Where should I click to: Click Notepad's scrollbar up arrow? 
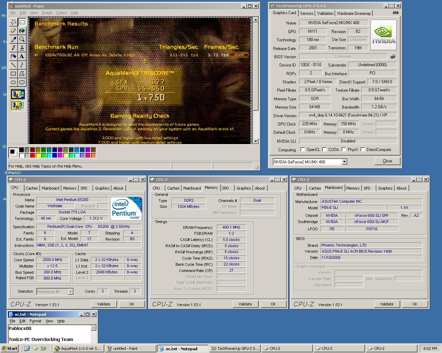point(93,328)
